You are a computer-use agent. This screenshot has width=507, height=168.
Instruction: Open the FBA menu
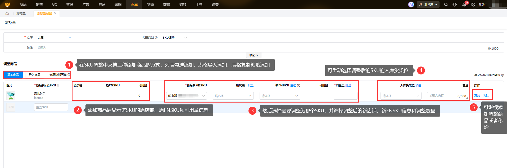pyautogui.click(x=102, y=5)
